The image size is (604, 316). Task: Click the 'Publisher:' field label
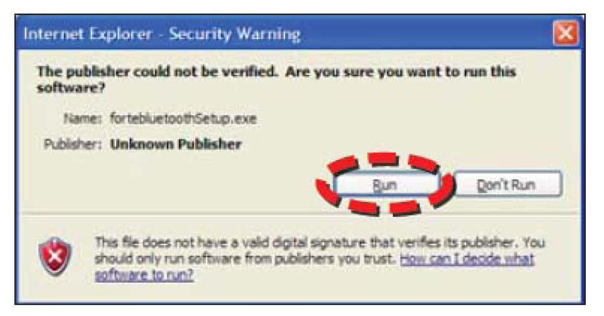pos(73,144)
